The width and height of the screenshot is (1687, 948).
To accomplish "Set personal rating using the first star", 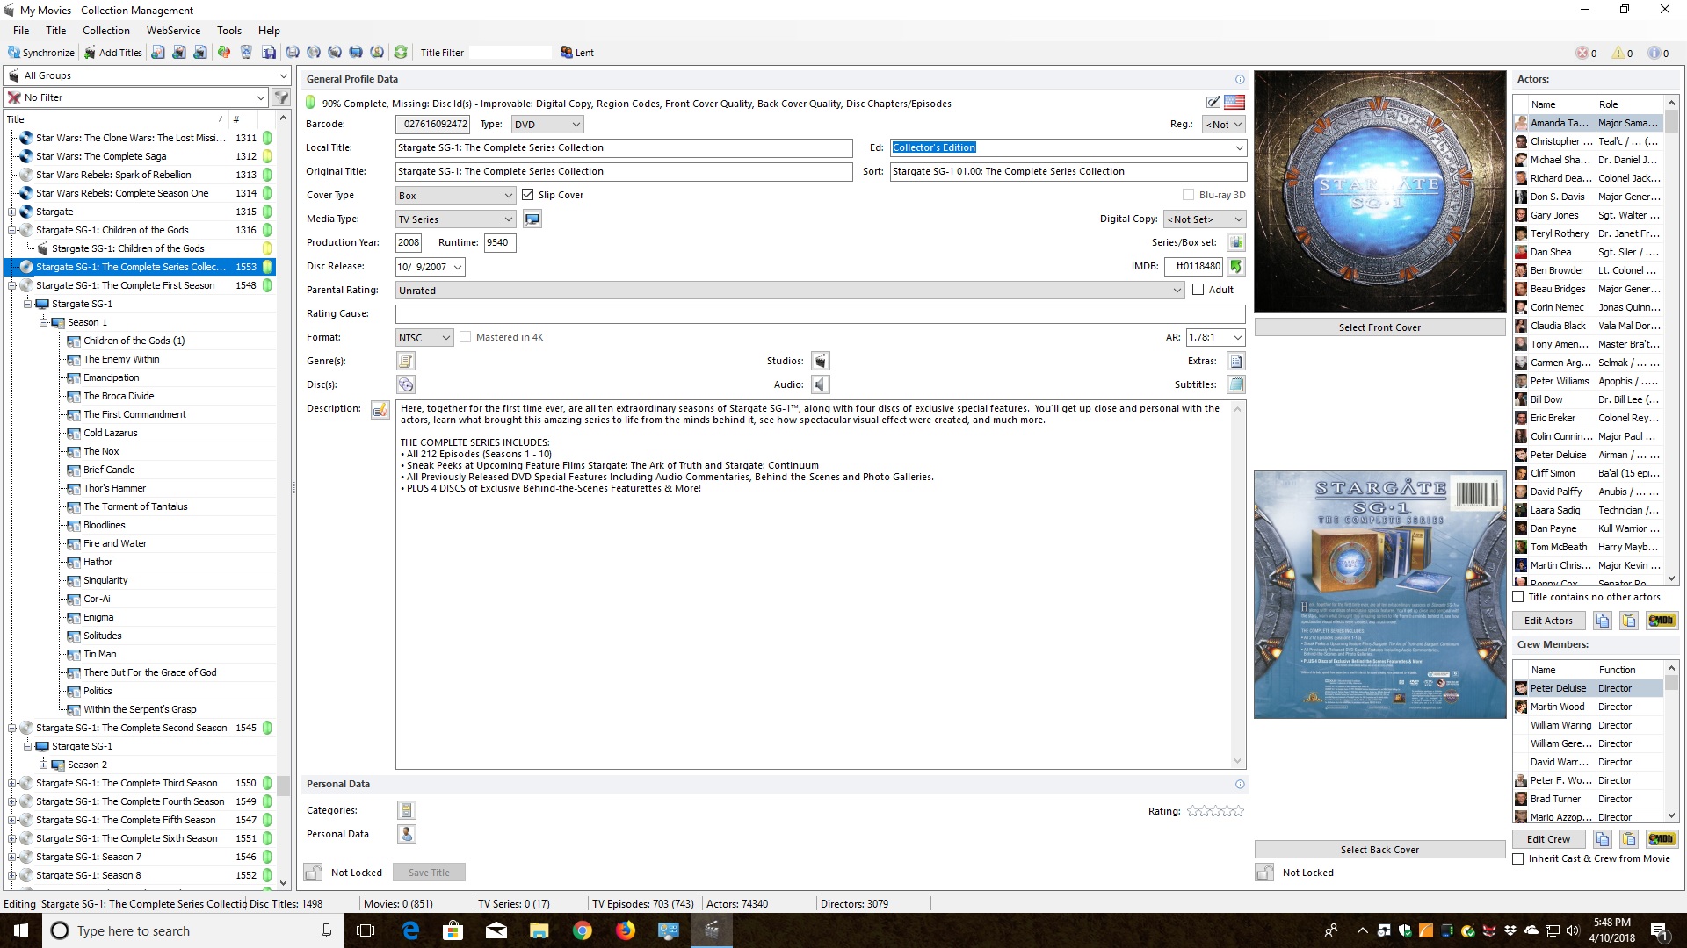I will pyautogui.click(x=1192, y=811).
